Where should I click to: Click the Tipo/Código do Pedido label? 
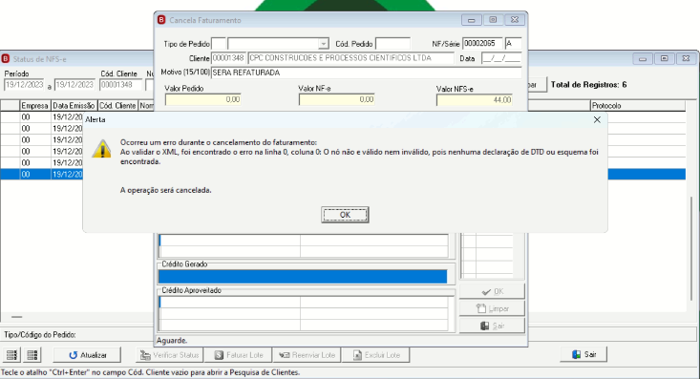40,334
